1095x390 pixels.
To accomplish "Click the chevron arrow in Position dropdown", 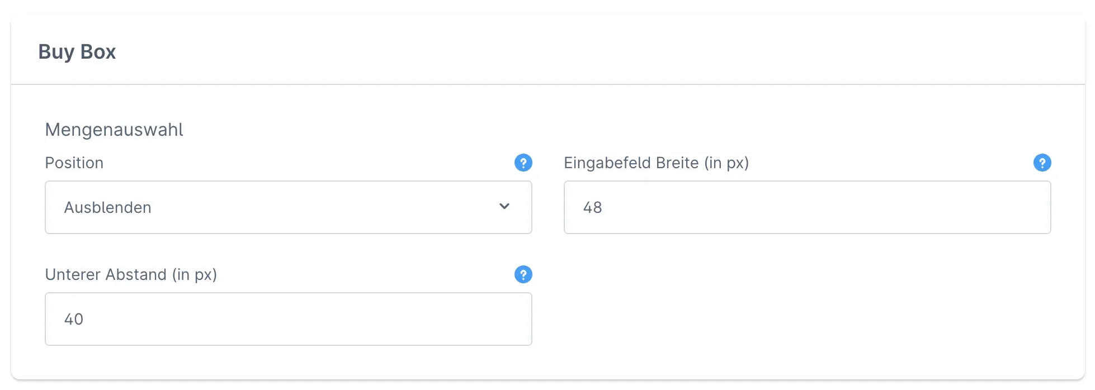I will pos(504,207).
